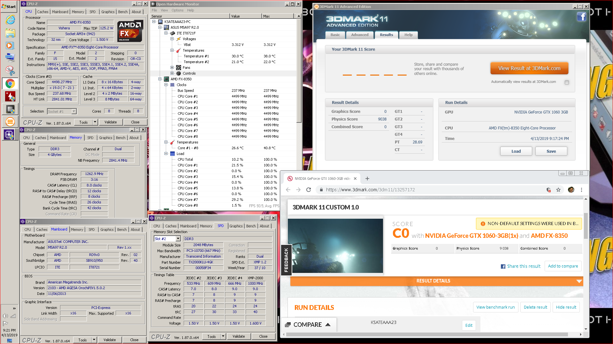Image resolution: width=613 pixels, height=344 pixels.
Task: Click View benchmark run button
Action: 495,307
